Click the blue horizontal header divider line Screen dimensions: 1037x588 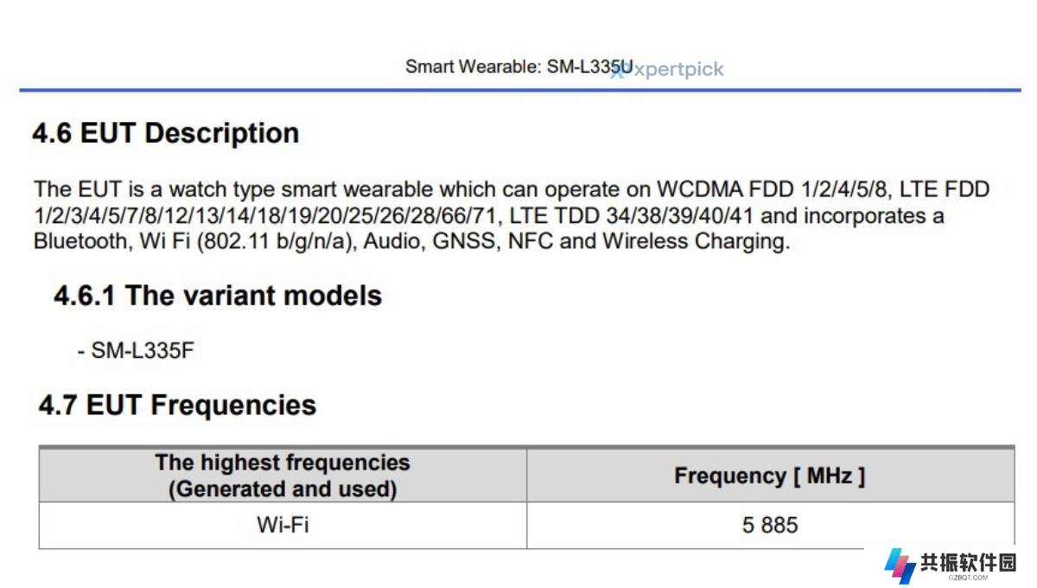(519, 90)
